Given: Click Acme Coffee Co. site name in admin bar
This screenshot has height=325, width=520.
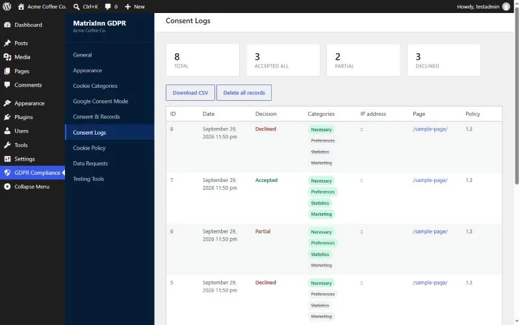Looking at the screenshot, I should coord(47,6).
